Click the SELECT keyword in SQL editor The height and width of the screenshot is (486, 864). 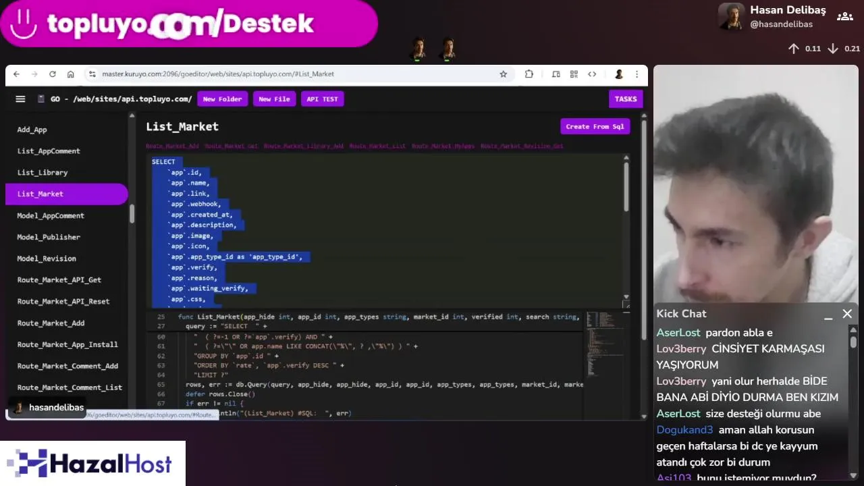pyautogui.click(x=163, y=162)
